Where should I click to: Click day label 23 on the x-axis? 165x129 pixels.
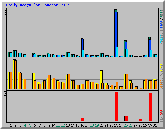point(116,125)
